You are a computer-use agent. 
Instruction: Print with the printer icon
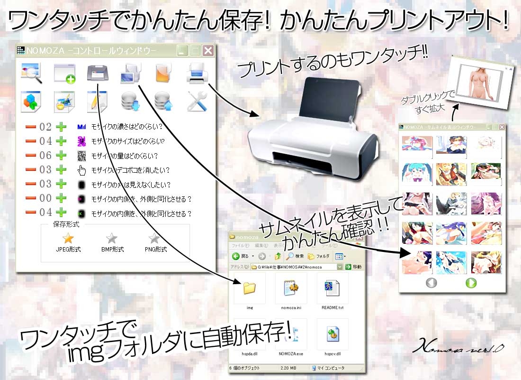pyautogui.click(x=197, y=73)
